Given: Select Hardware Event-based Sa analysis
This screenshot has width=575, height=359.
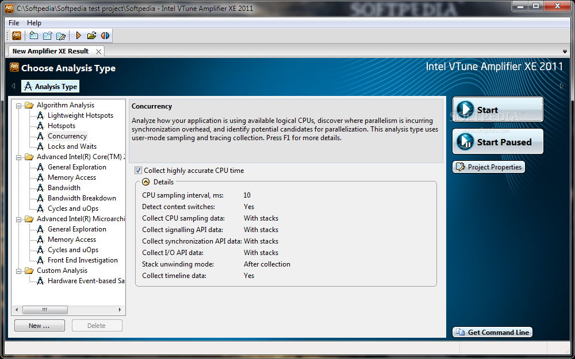Looking at the screenshot, I should tap(86, 281).
